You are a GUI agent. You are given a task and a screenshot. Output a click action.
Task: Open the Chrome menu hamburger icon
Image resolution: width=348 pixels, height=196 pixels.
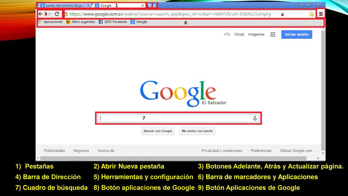pos(321,14)
